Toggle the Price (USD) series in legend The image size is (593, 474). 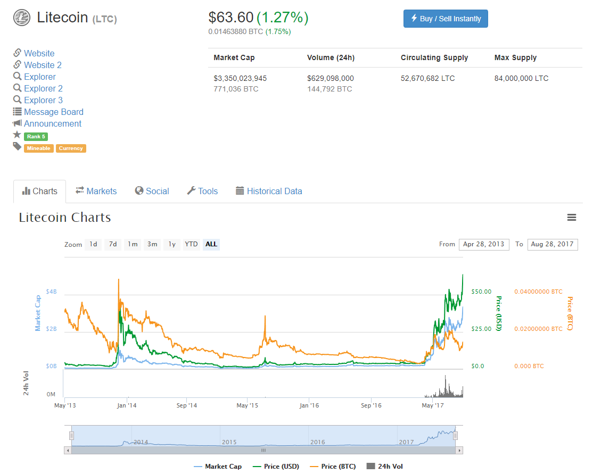[276, 467]
